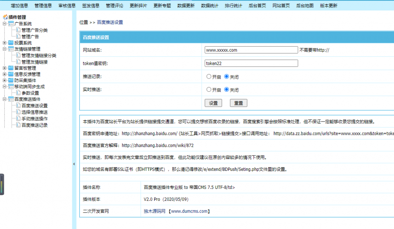Open the 数据统计 menu item

210,5
